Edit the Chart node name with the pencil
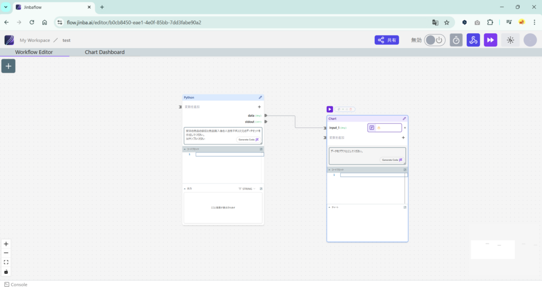 [x=404, y=119]
